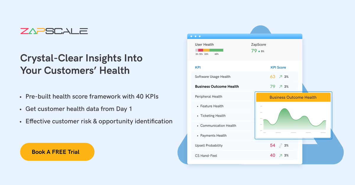Image resolution: width=355 pixels, height=185 pixels.
Task: Click the CS Hand-Feel score 40
Action: pyautogui.click(x=273, y=155)
